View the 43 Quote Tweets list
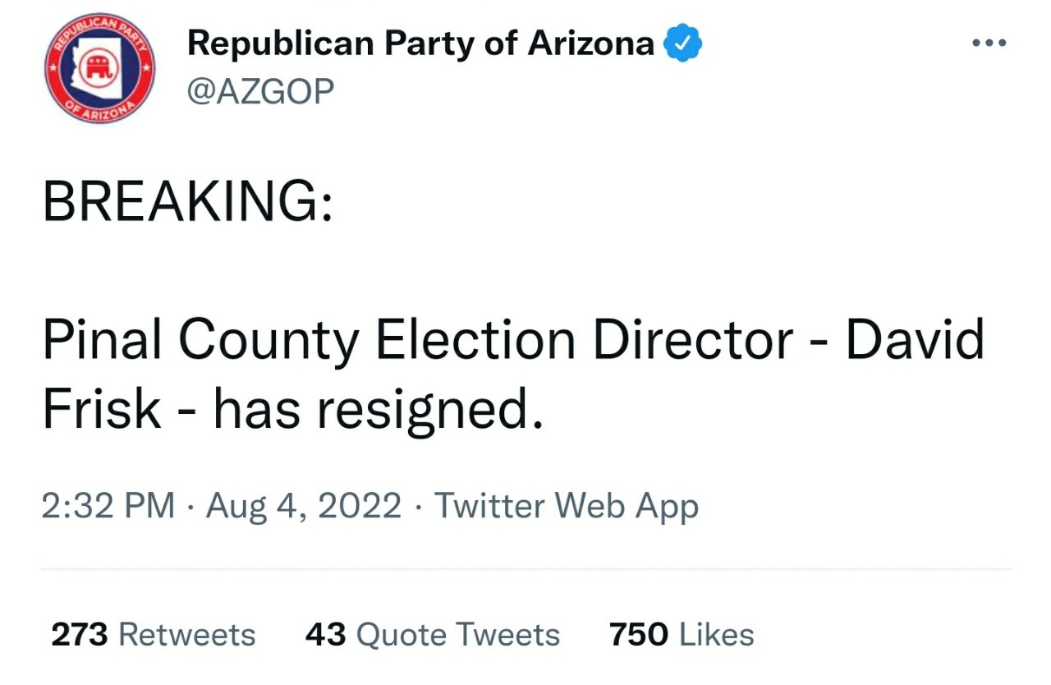Screen dimensions: 1051x685 coord(433,636)
